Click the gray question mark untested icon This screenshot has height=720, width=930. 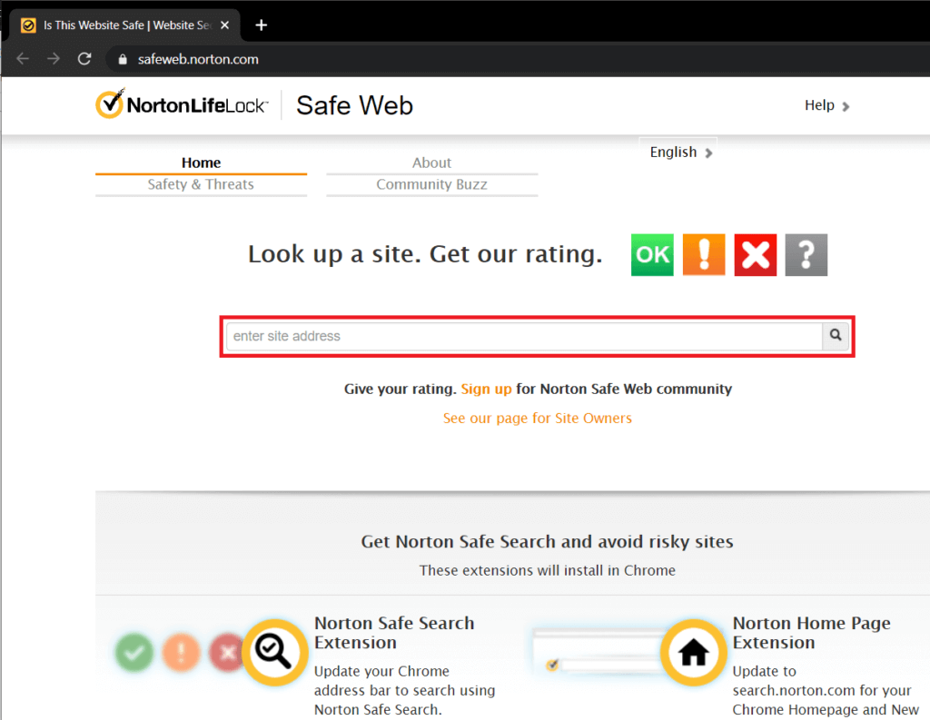click(x=806, y=255)
